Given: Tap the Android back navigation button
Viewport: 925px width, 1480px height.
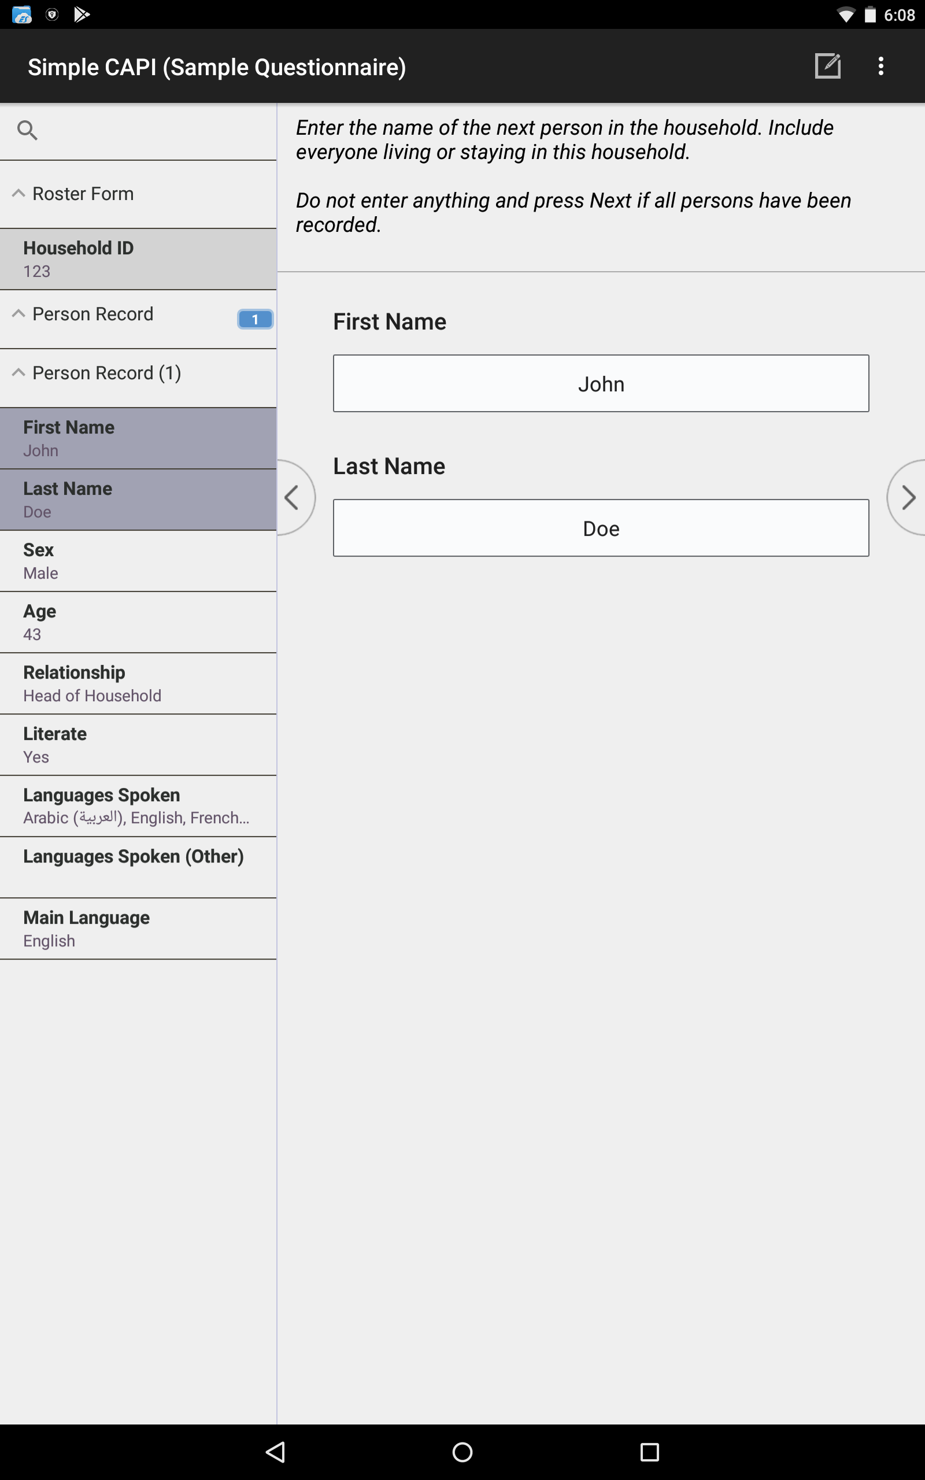Looking at the screenshot, I should pos(276,1452).
